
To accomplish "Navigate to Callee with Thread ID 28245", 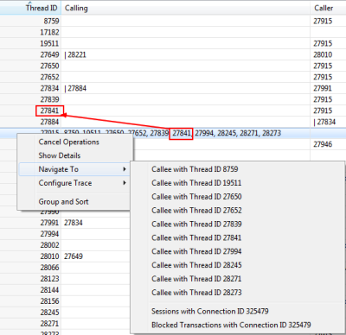I will pyautogui.click(x=196, y=265).
